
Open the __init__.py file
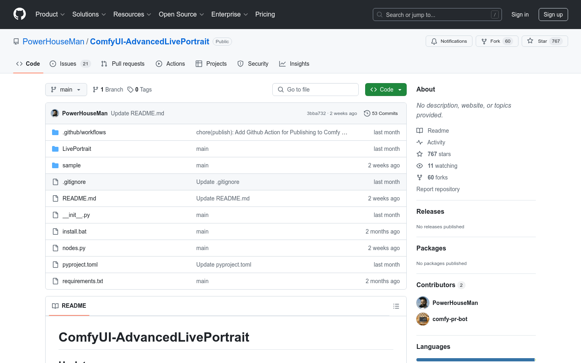click(x=76, y=215)
